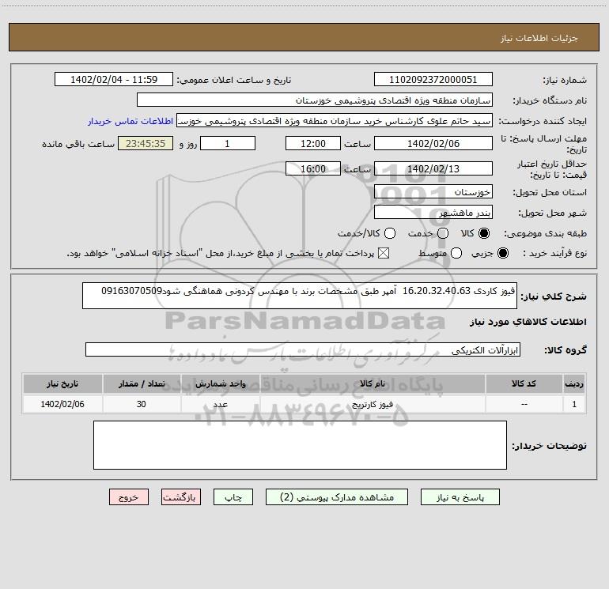Select the متوسط purchase type radio

coord(456,253)
